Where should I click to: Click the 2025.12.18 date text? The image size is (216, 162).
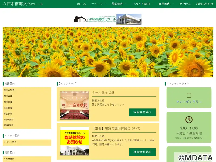[98, 136]
